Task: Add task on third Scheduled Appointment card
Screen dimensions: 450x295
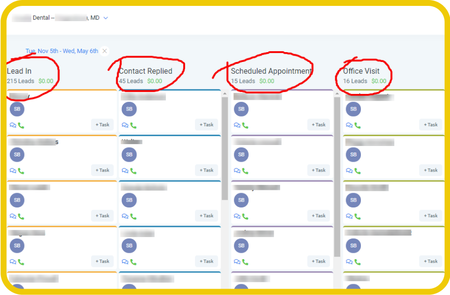Action: (318, 216)
